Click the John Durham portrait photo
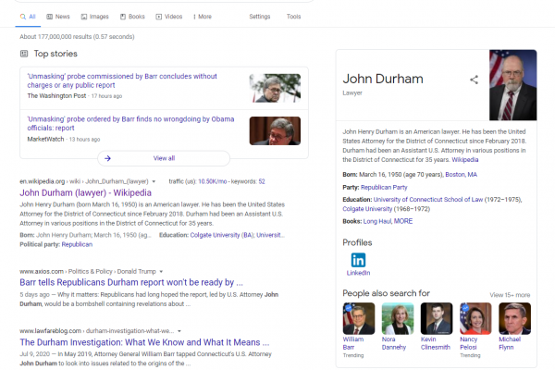The height and width of the screenshot is (370, 555). [x=512, y=85]
